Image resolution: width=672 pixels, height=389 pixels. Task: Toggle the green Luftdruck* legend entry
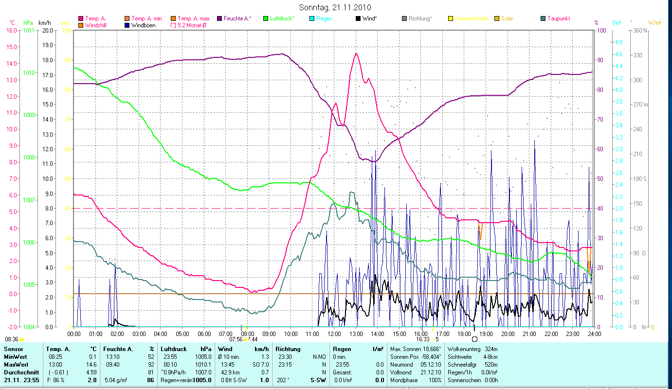pos(265,19)
